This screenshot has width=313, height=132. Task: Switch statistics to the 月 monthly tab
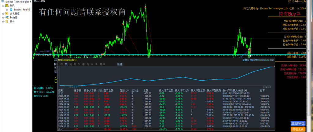point(75,64)
